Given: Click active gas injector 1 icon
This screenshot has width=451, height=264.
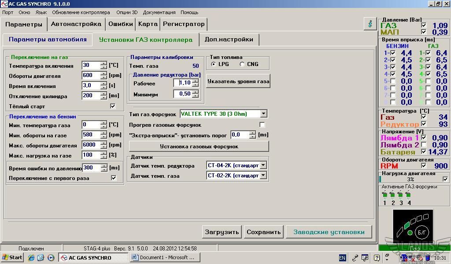Looking at the screenshot, I should click(384, 195).
